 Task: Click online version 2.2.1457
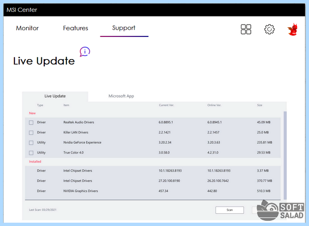(x=213, y=133)
